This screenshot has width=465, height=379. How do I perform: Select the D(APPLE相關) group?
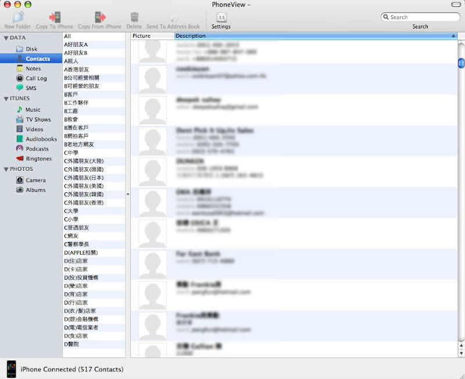(x=94, y=253)
